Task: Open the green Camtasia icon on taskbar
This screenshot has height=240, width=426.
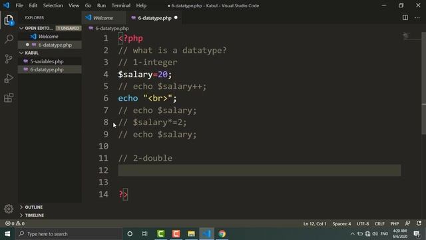Action: tap(161, 234)
